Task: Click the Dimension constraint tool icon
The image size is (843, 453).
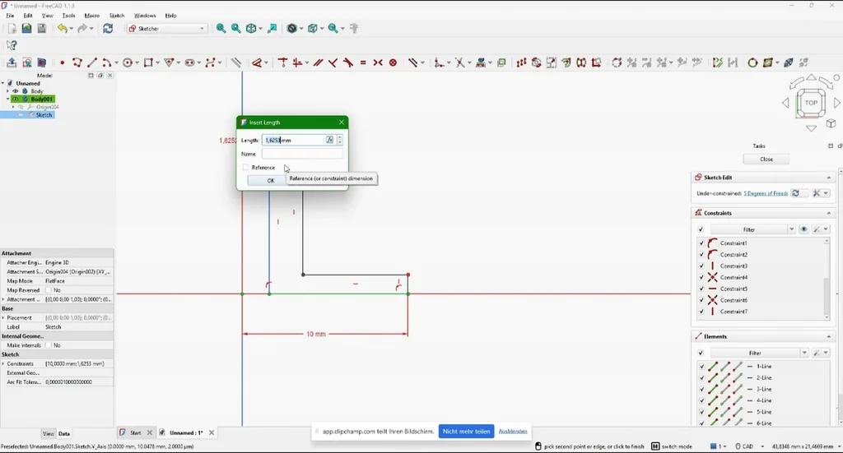Action: coord(258,62)
